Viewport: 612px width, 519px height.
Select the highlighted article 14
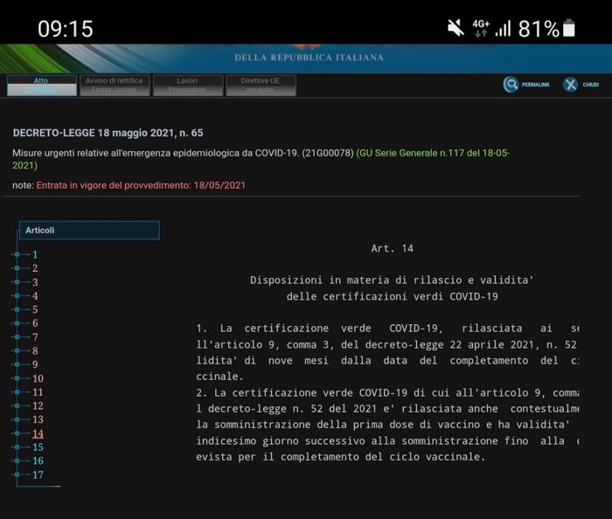click(x=38, y=433)
